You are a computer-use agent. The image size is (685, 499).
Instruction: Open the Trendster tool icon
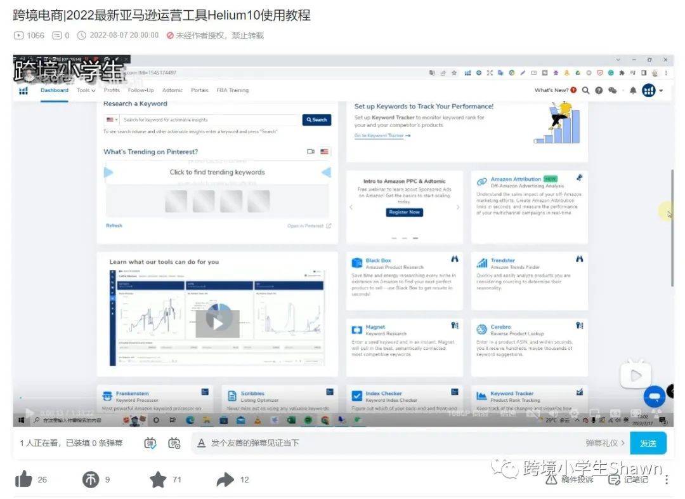tap(482, 263)
